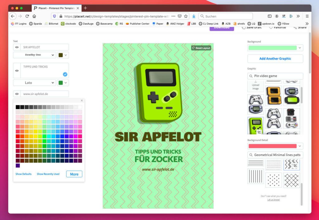This screenshot has width=319, height=220.
Task: Open the Firefox downloads arrow icon
Action: (x=194, y=16)
